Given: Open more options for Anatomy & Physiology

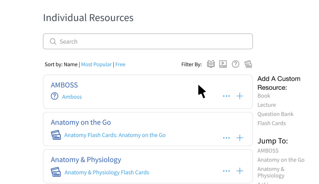Looking at the screenshot, I should point(226,171).
